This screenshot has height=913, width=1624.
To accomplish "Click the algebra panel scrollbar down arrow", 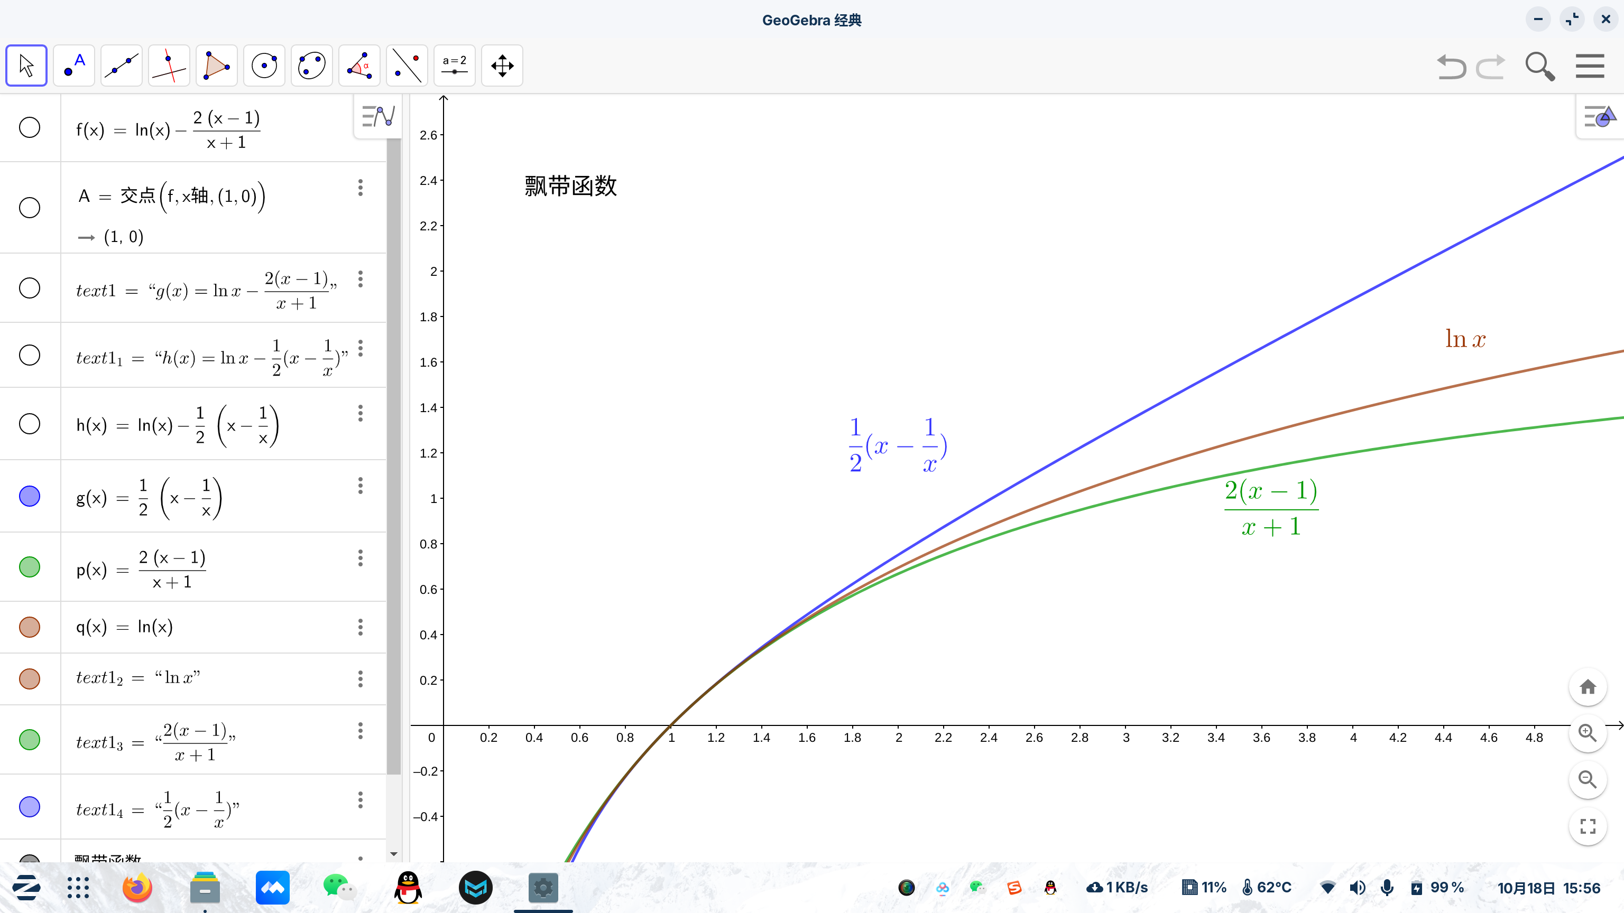I will tap(394, 854).
